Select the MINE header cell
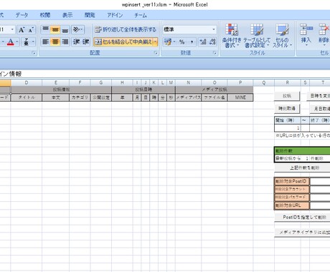This screenshot has width=330, height=272. (240, 97)
